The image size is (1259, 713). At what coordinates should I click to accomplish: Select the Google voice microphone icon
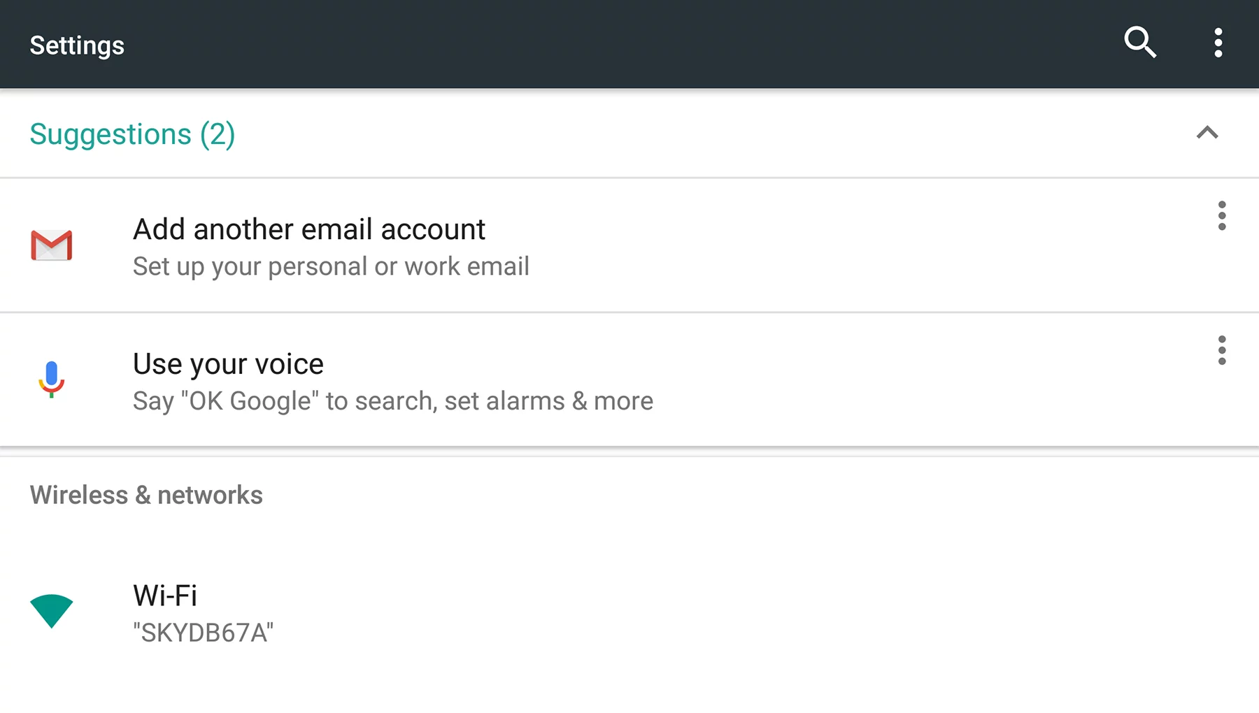point(51,380)
